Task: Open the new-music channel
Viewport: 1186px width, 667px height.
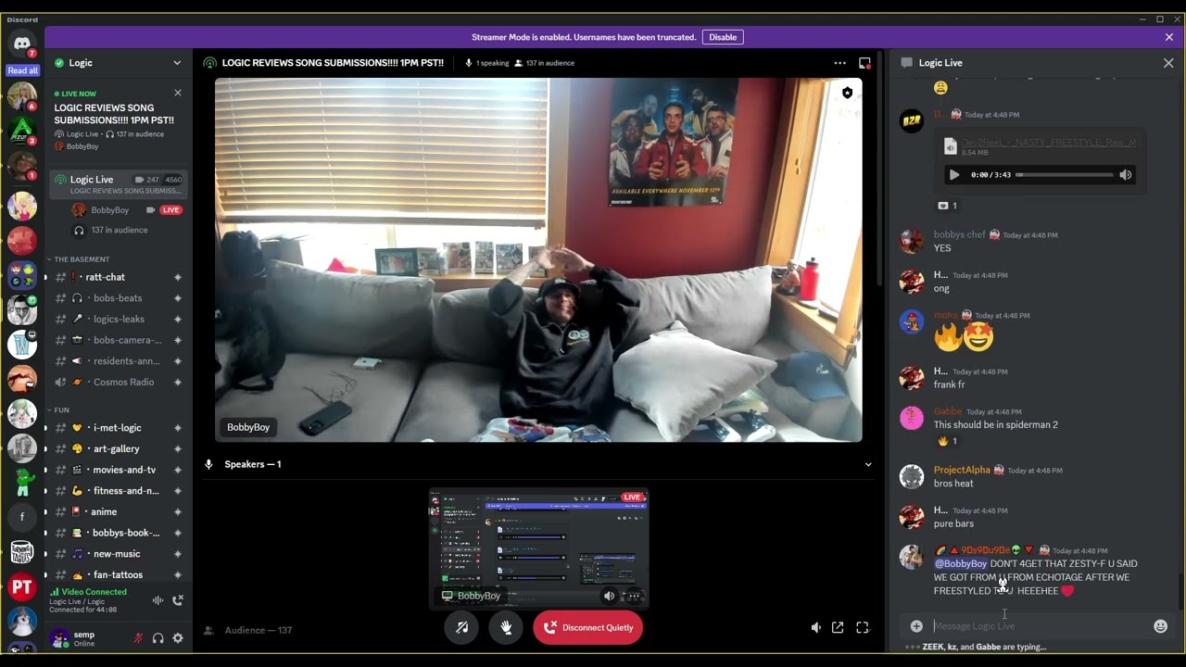Action: coord(118,554)
